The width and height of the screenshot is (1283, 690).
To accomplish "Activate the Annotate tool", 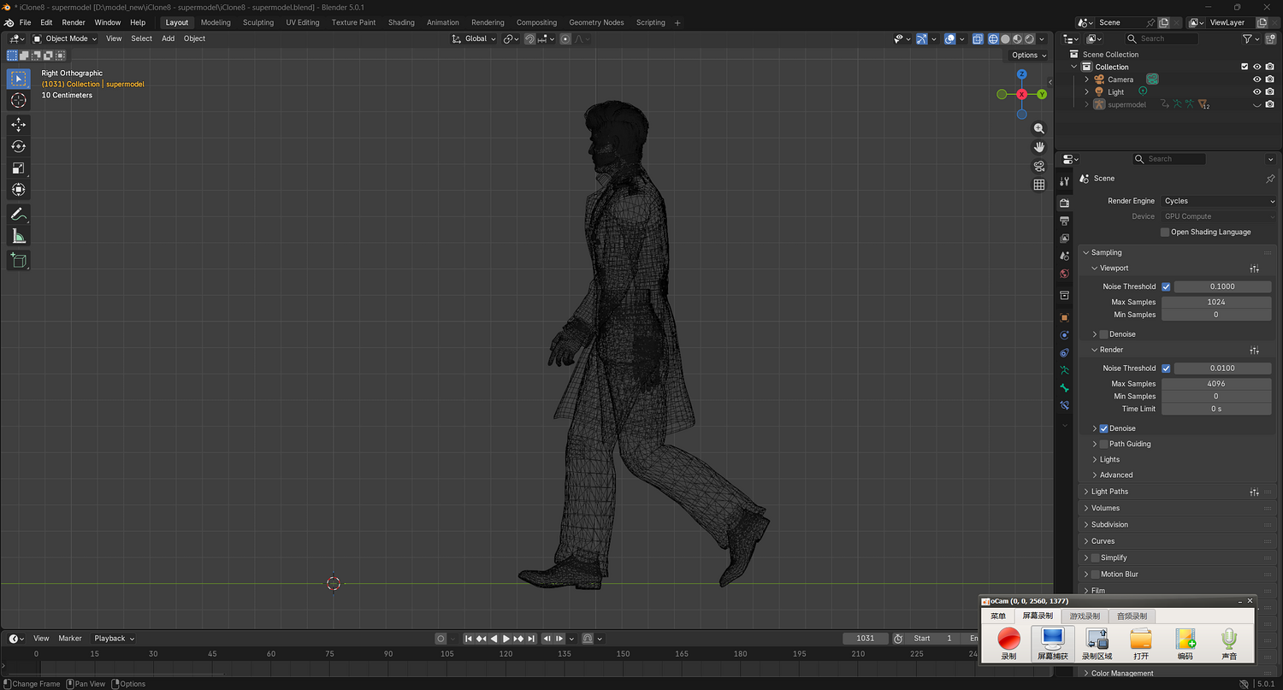I will (x=18, y=214).
